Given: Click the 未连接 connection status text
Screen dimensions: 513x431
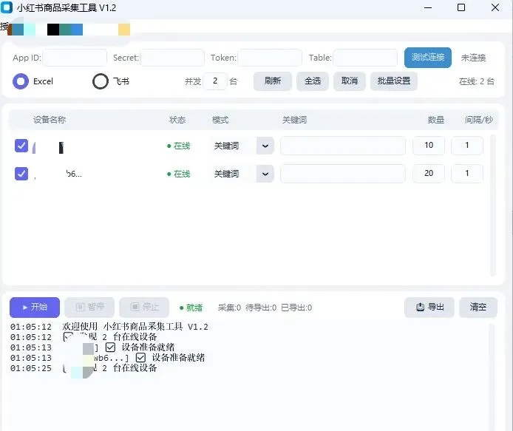Looking at the screenshot, I should point(473,58).
